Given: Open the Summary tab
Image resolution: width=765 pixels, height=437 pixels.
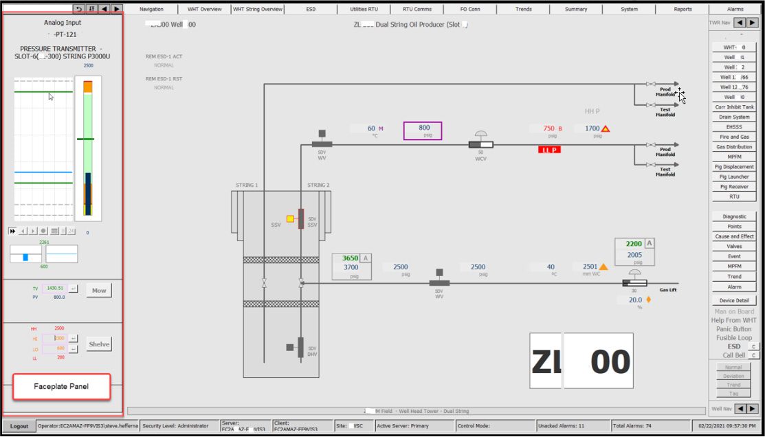Looking at the screenshot, I should [x=576, y=9].
